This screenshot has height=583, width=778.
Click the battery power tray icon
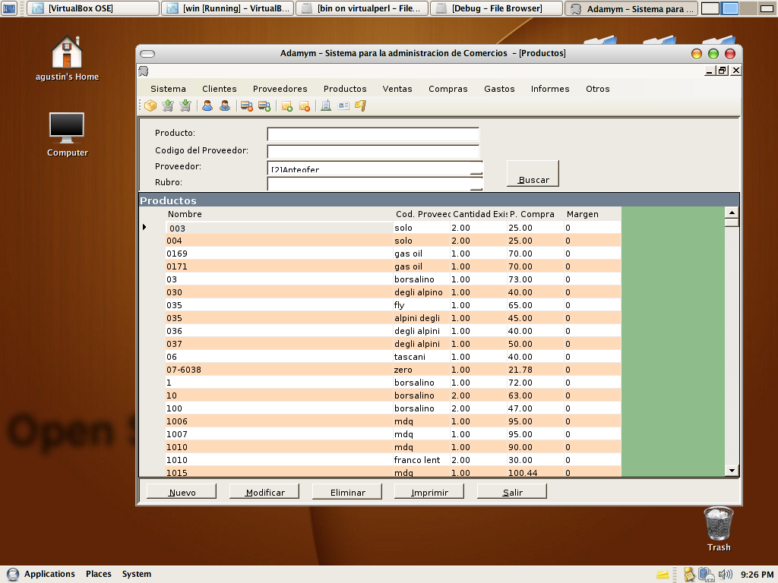coord(706,574)
